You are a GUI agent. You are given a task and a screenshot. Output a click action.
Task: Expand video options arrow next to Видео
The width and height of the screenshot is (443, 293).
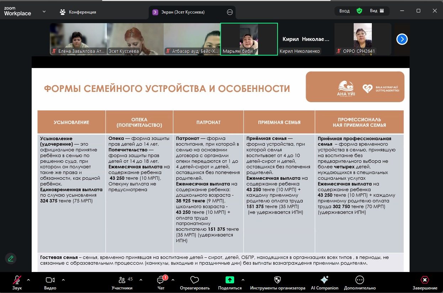(63, 279)
